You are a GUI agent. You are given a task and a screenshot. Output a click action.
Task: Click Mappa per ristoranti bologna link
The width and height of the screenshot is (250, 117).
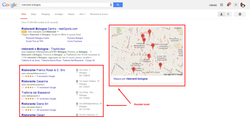pos(130,79)
